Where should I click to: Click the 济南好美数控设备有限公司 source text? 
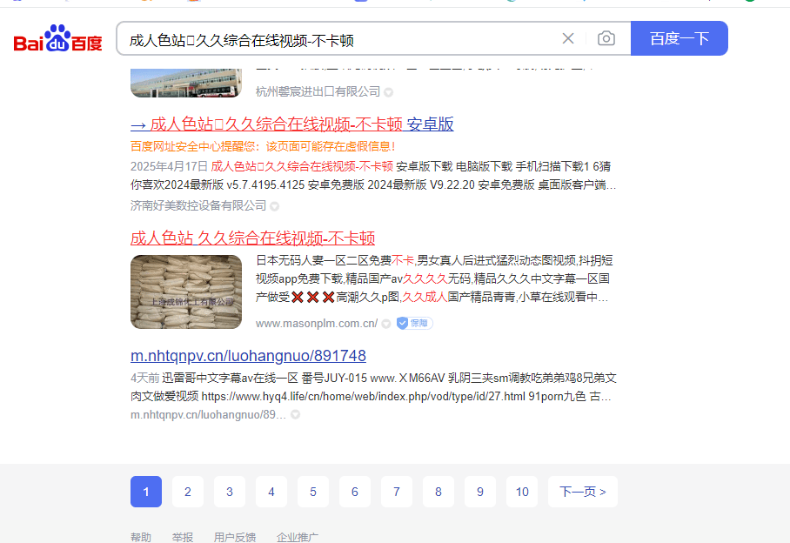pos(198,205)
